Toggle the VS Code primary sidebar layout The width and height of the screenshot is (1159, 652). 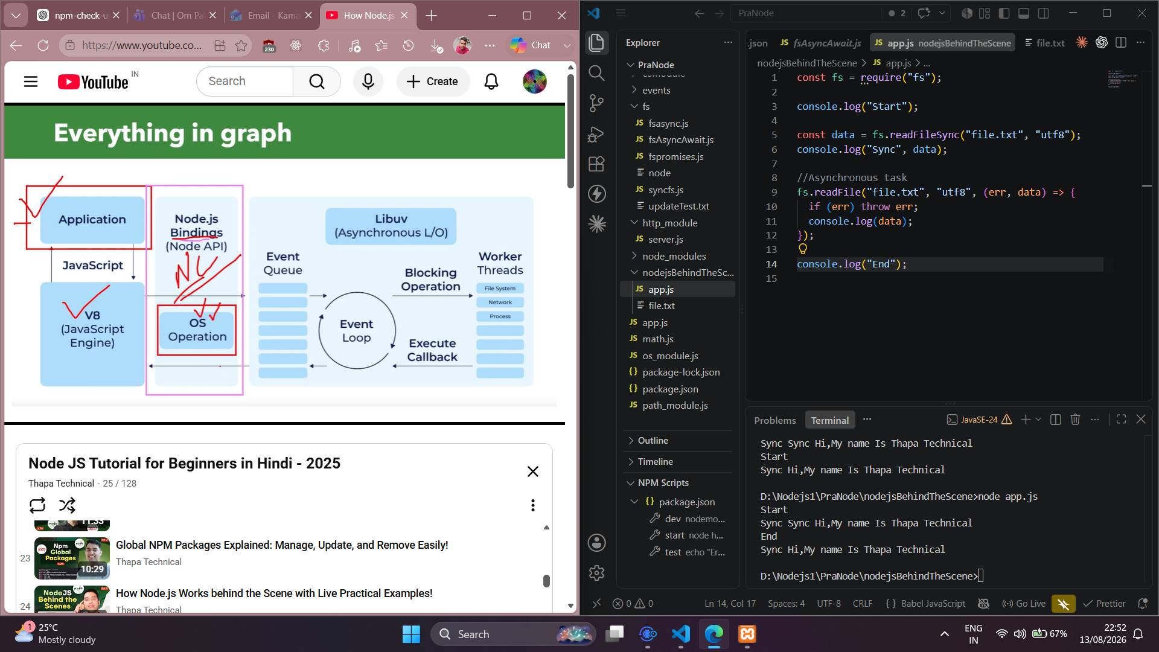click(1004, 13)
